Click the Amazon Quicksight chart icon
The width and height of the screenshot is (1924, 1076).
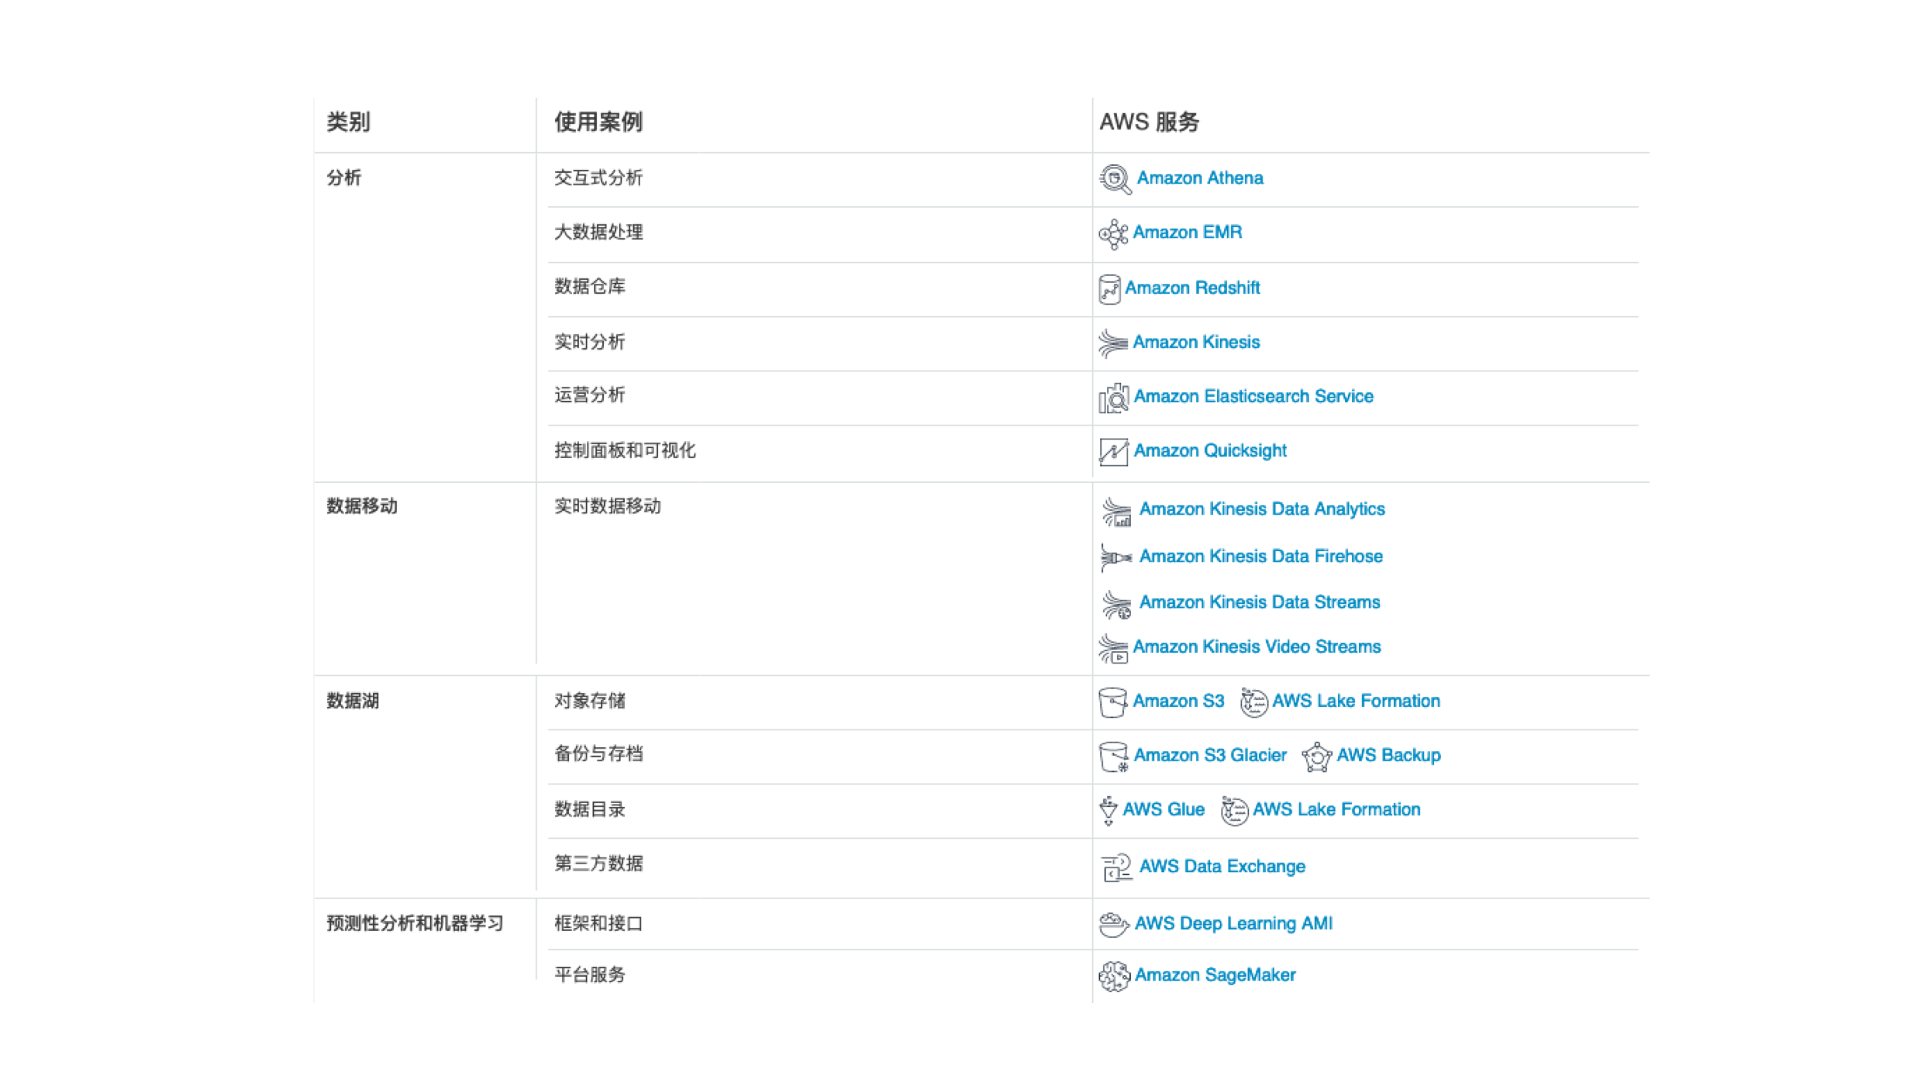point(1113,452)
